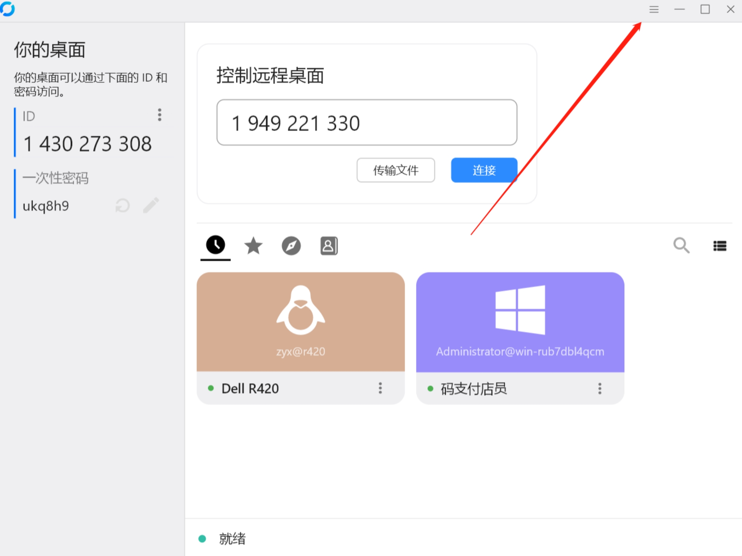This screenshot has height=556, width=742.
Task: Click the 控制远程桌面 heading
Action: tap(270, 76)
